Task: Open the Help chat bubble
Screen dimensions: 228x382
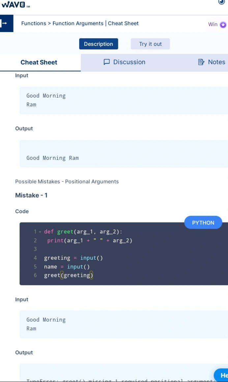Action: point(222,375)
